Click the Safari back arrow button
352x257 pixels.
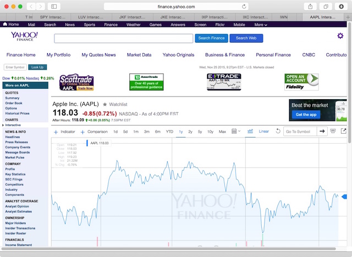click(31, 7)
